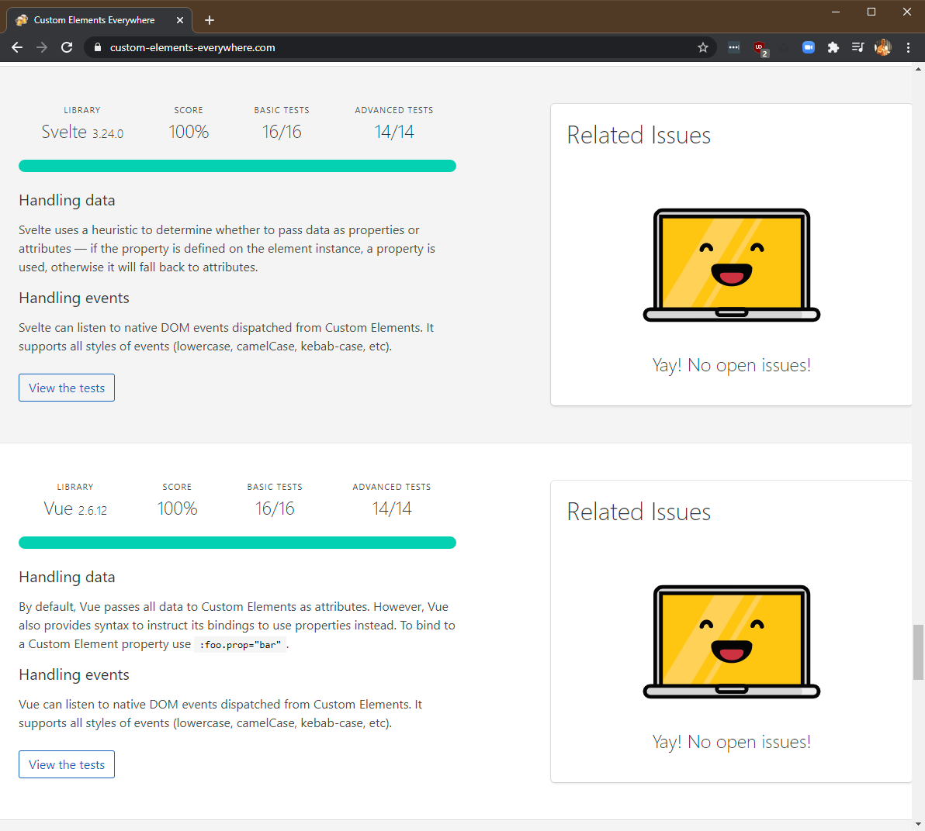Click Vue's 100% score value
This screenshot has height=831, width=925.
[x=177, y=509]
